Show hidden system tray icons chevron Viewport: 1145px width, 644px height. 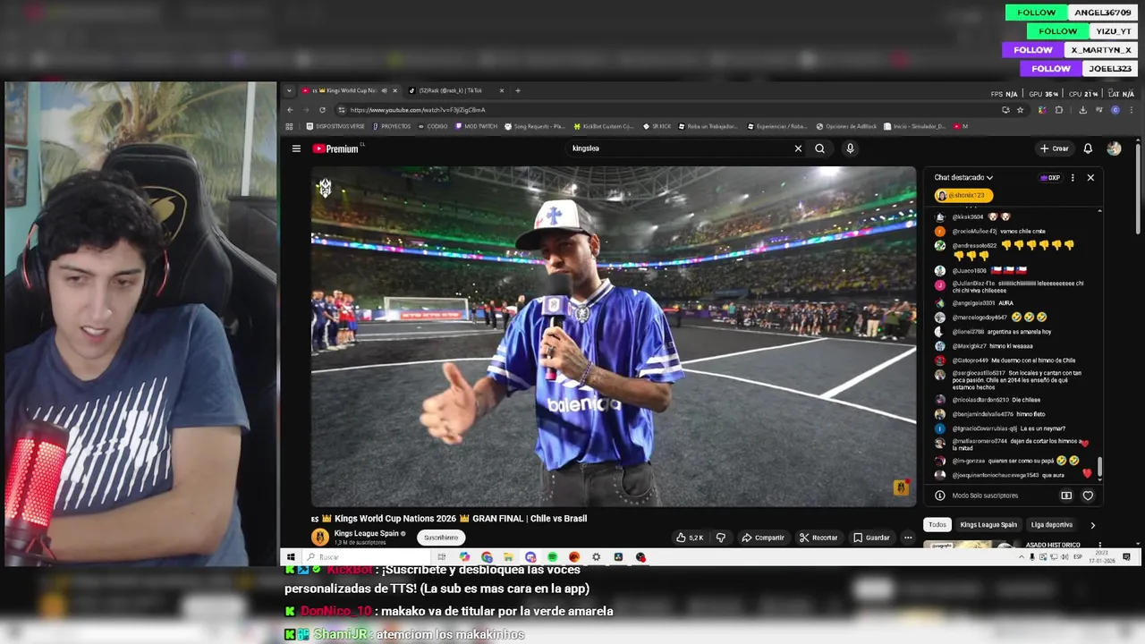tap(1022, 557)
